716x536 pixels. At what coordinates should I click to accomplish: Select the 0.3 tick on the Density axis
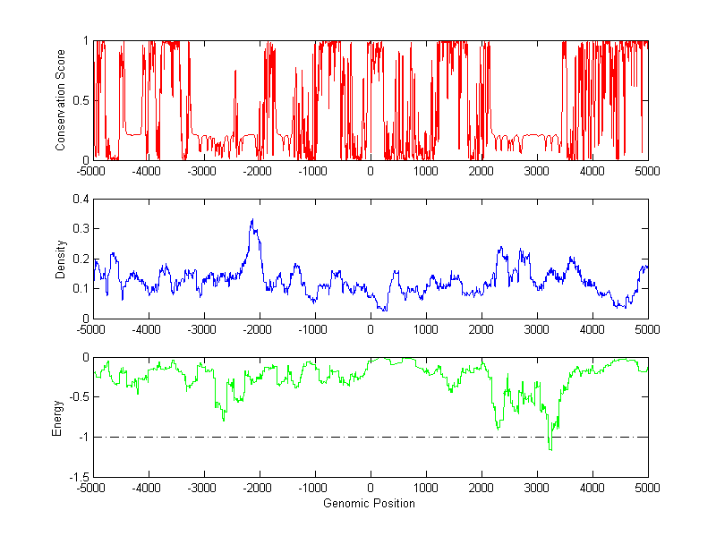81,229
